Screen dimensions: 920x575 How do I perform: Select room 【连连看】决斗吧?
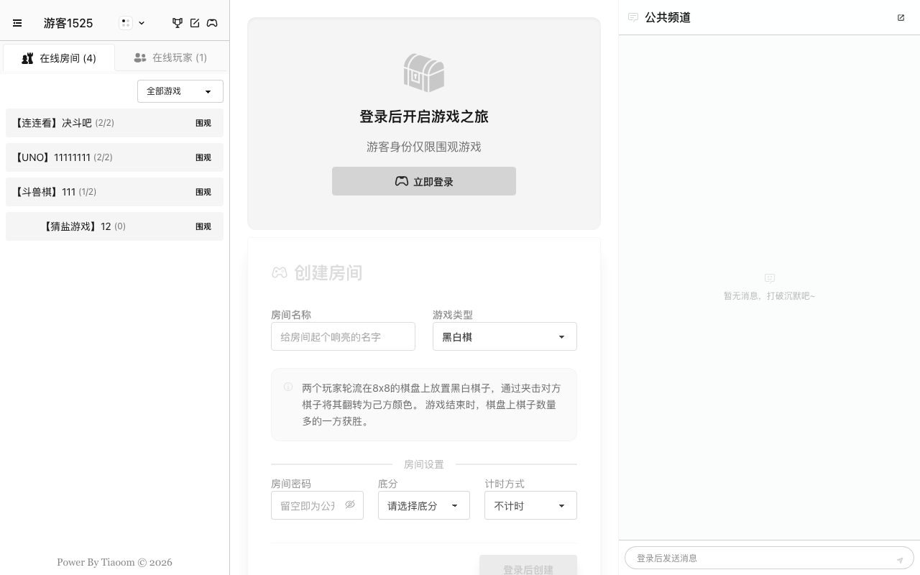(x=114, y=123)
